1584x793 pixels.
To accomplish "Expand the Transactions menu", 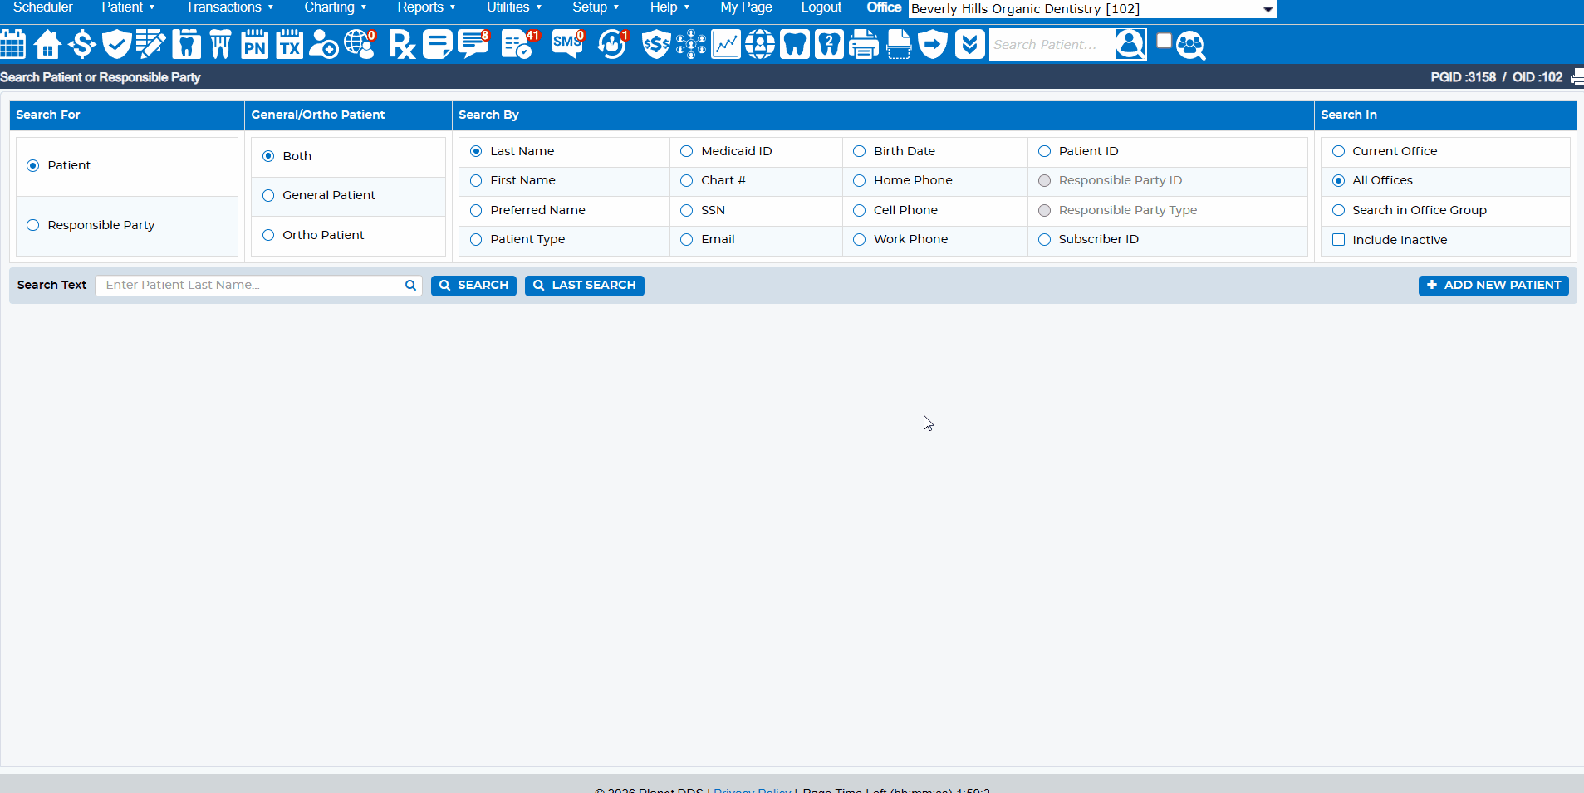I will coord(229,7).
